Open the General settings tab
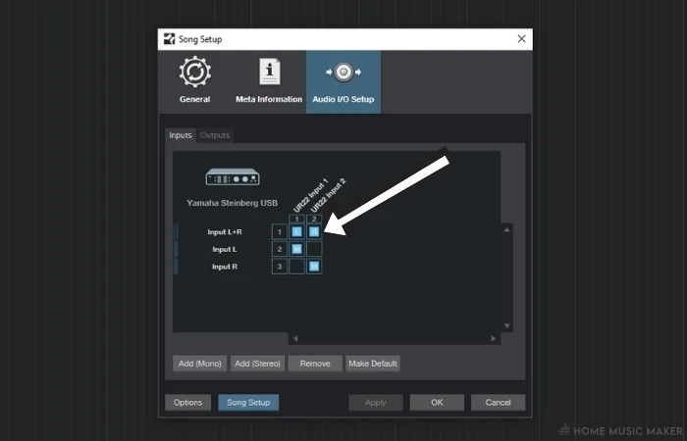The width and height of the screenshot is (687, 441). (195, 81)
